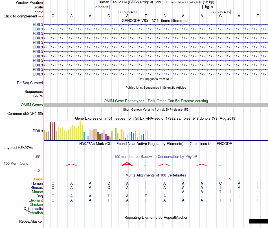The image size is (268, 228).
Task: Click the dark maroon bar in GTEx chart
Action: 50,131
